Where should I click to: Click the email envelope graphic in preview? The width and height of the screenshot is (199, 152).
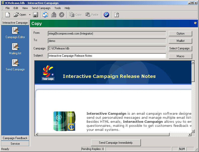64,121
